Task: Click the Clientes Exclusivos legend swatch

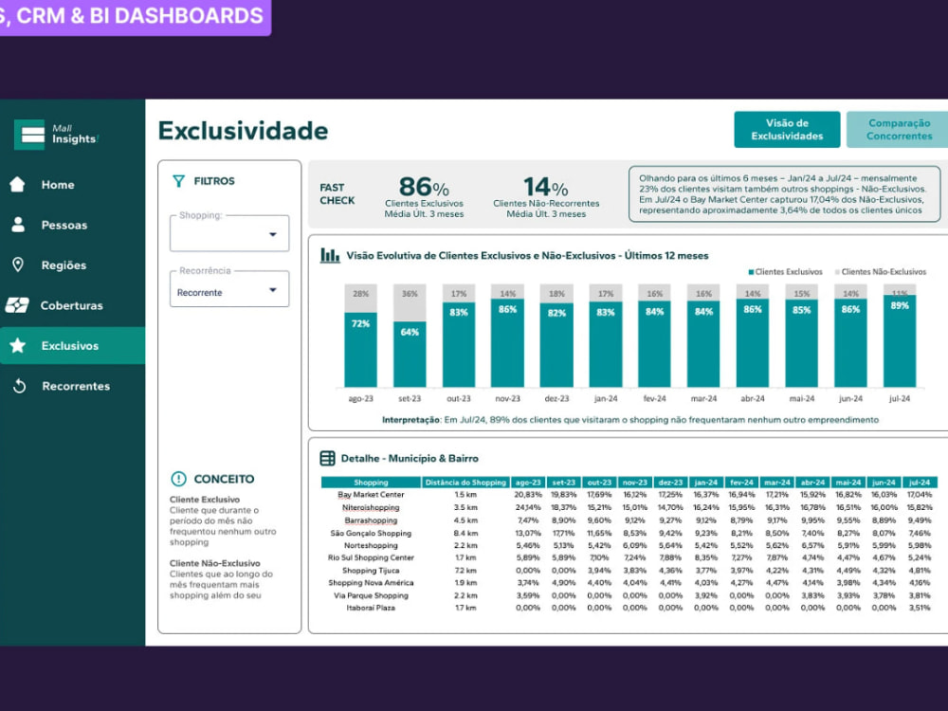Action: click(x=751, y=272)
